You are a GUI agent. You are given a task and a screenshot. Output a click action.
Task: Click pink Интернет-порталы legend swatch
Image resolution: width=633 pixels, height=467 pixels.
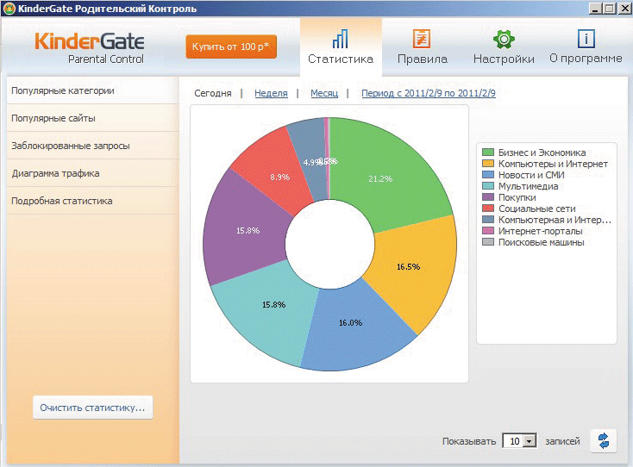point(488,231)
